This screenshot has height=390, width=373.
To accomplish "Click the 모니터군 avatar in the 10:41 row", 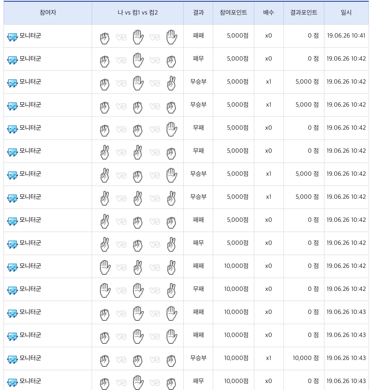I will [12, 37].
